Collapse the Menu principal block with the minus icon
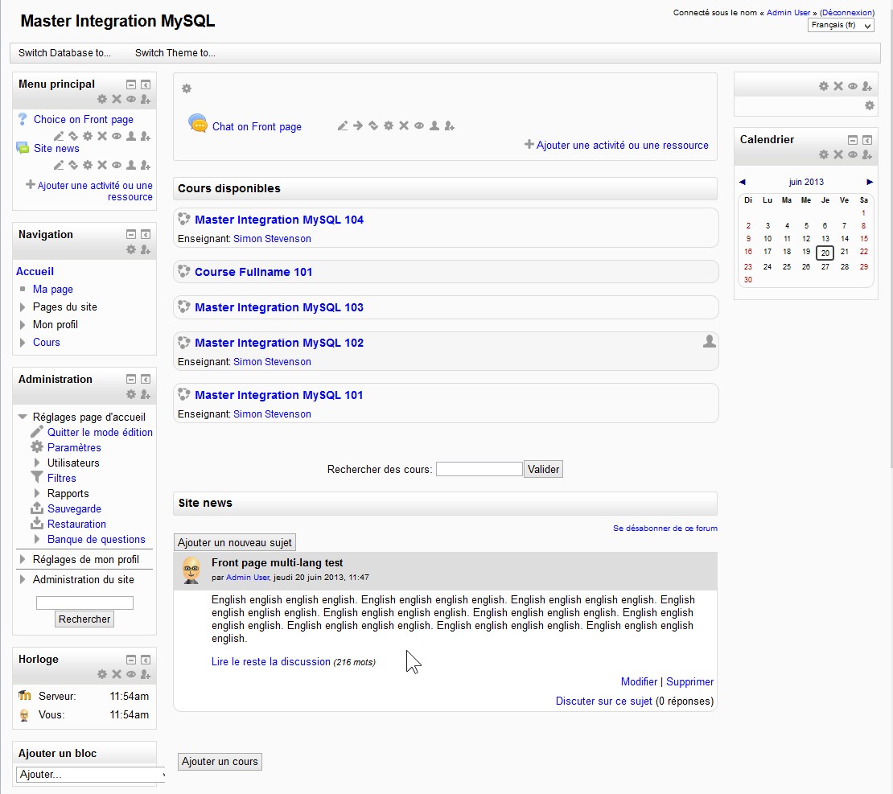The width and height of the screenshot is (893, 794). [x=131, y=84]
